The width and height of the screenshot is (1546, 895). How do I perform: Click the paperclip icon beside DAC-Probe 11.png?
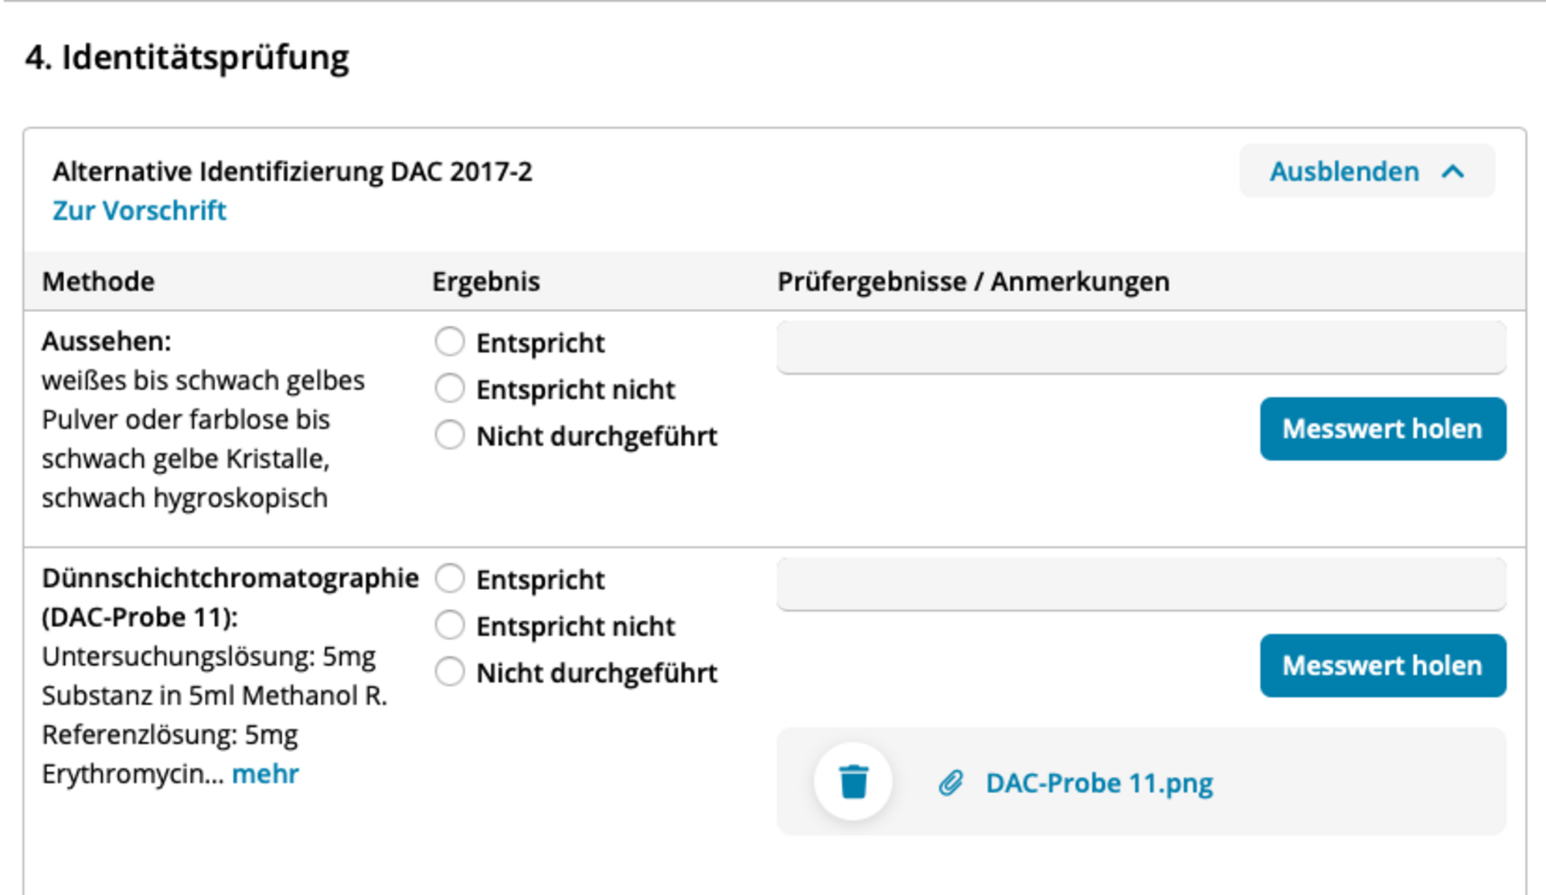pos(951,783)
